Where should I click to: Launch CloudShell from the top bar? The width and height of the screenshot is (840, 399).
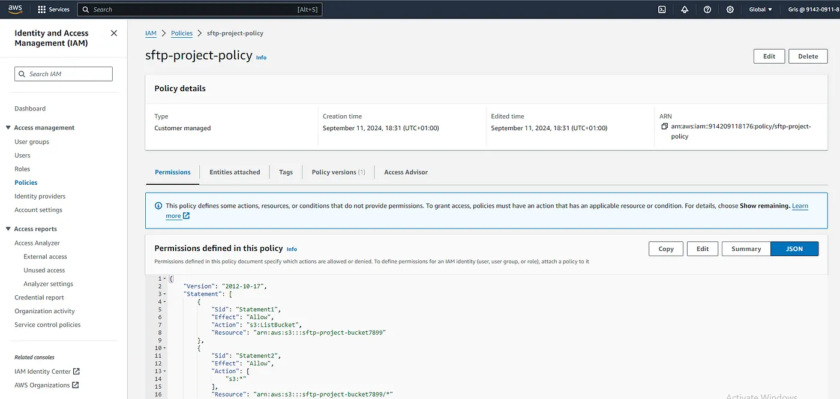(x=662, y=10)
